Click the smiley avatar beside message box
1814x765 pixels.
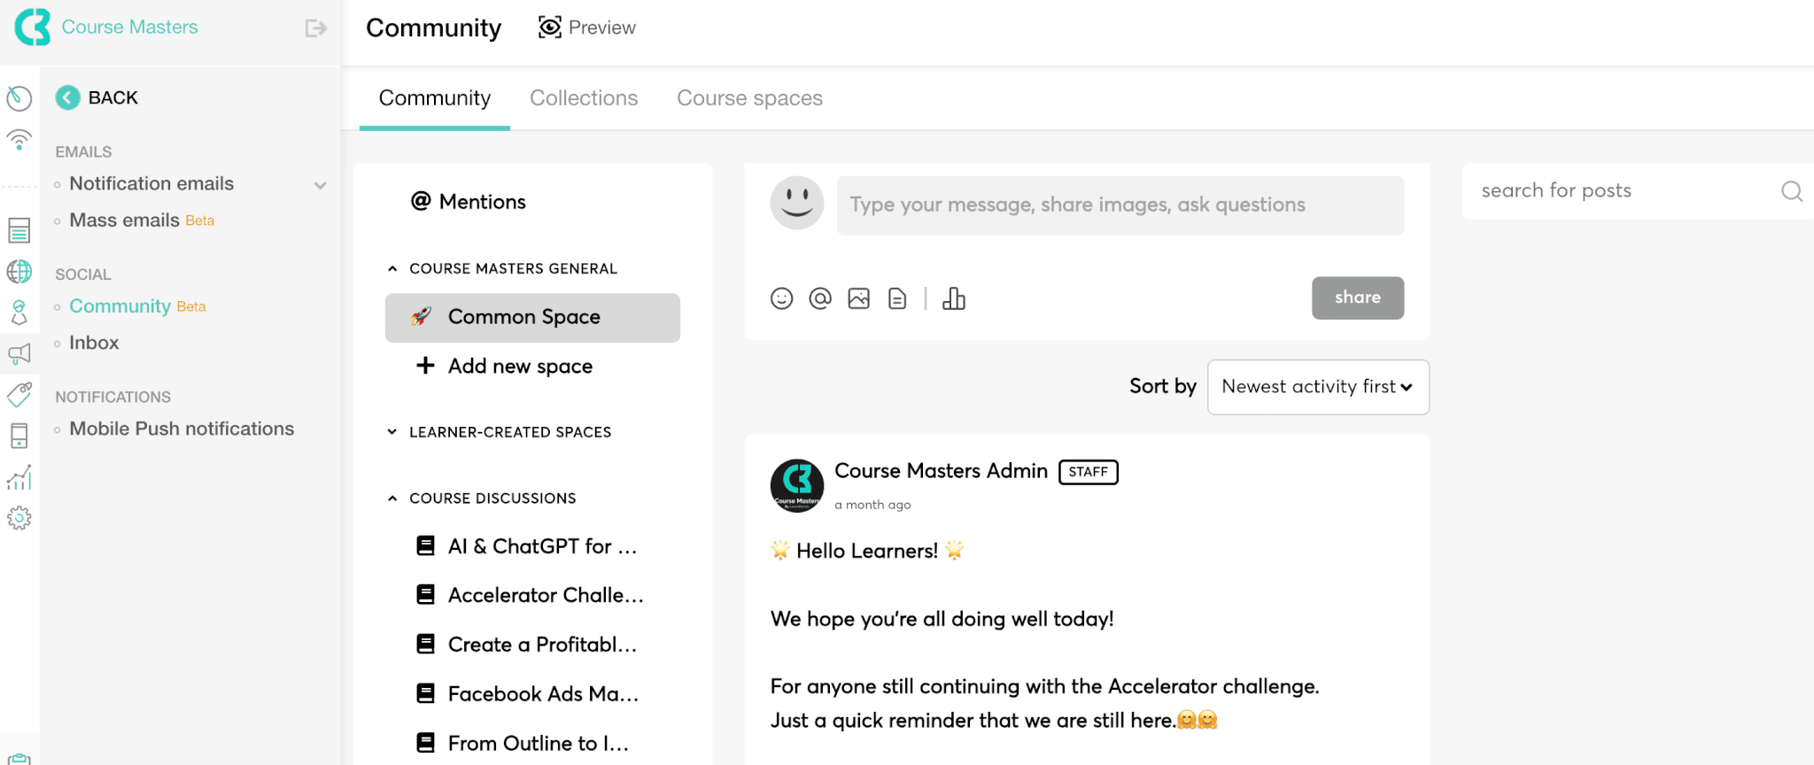(x=797, y=203)
